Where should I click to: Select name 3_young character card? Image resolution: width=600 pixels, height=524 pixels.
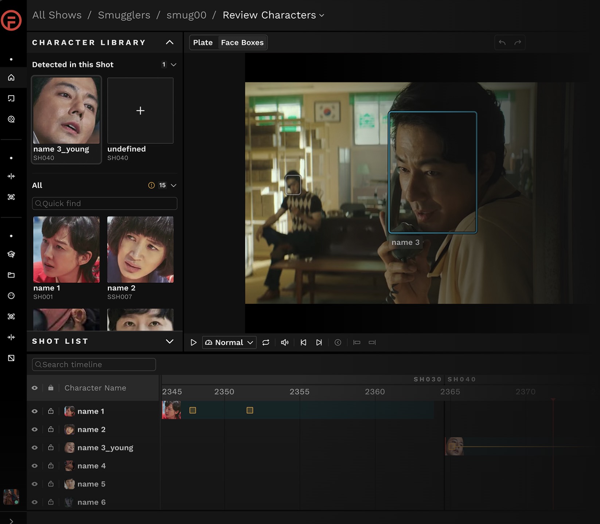66,120
